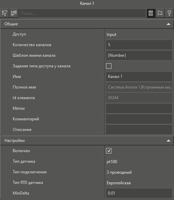Click the Тип датчика label
The image size is (174, 200).
(x=24, y=161)
